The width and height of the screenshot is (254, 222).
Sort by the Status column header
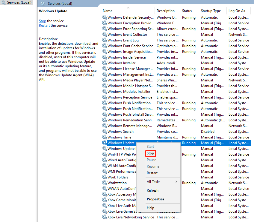pyautogui.click(x=187, y=11)
